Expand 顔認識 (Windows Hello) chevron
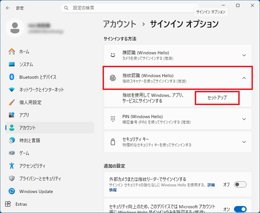 [244, 55]
